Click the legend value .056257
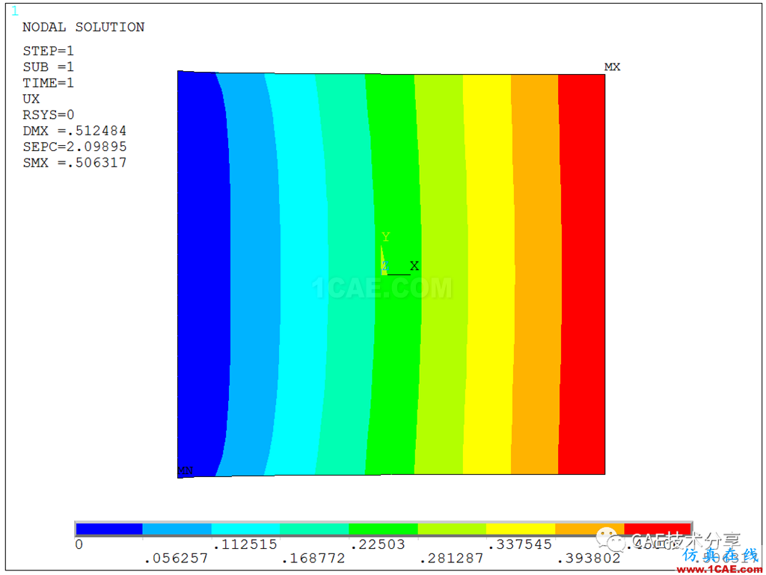The width and height of the screenshot is (766, 575). click(x=177, y=559)
